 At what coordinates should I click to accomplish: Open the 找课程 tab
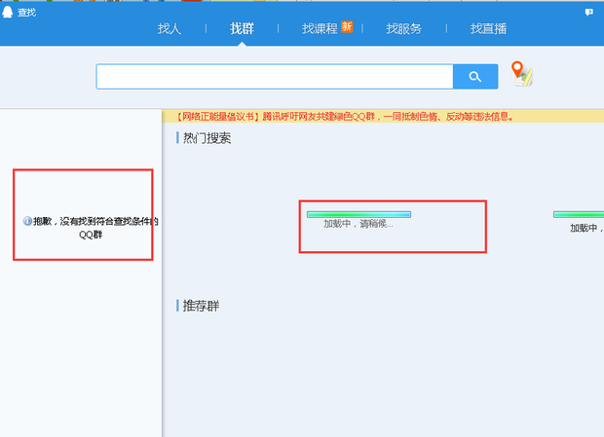(x=320, y=28)
